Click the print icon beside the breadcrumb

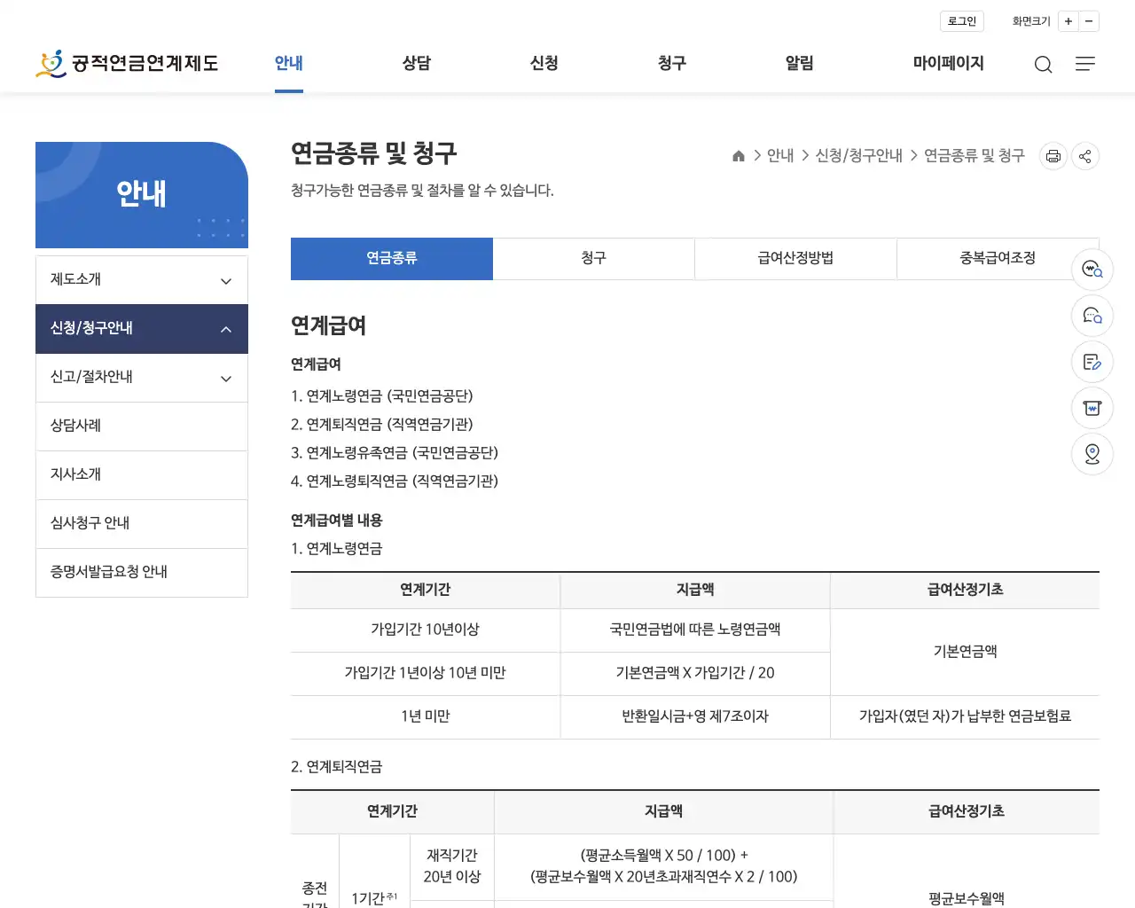pos(1053,156)
